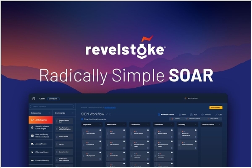Click the Edit pencil in the workflow toolbar
This screenshot has width=252, height=168.
(216, 115)
